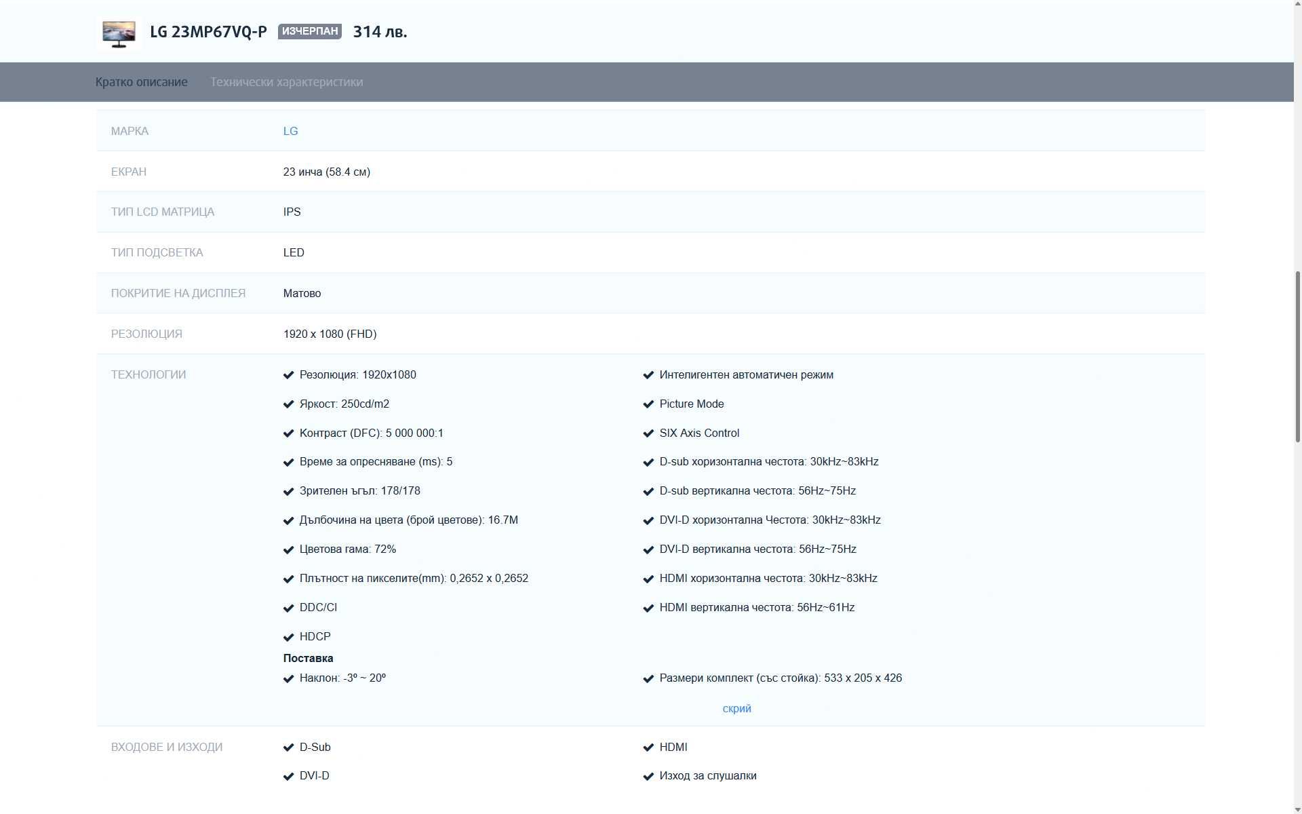
Task: Click the Цветова гама: 72% text
Action: tap(347, 549)
